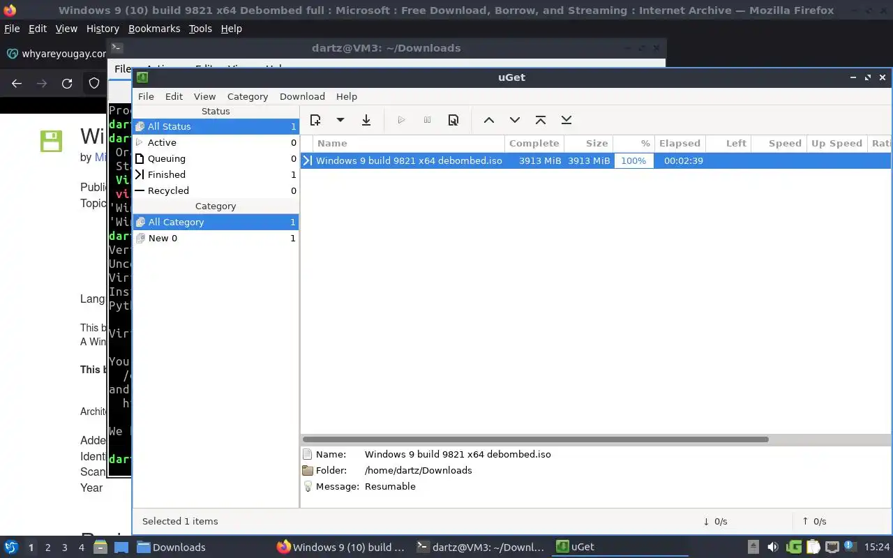Switch to Downloads window in taskbar

(171, 548)
